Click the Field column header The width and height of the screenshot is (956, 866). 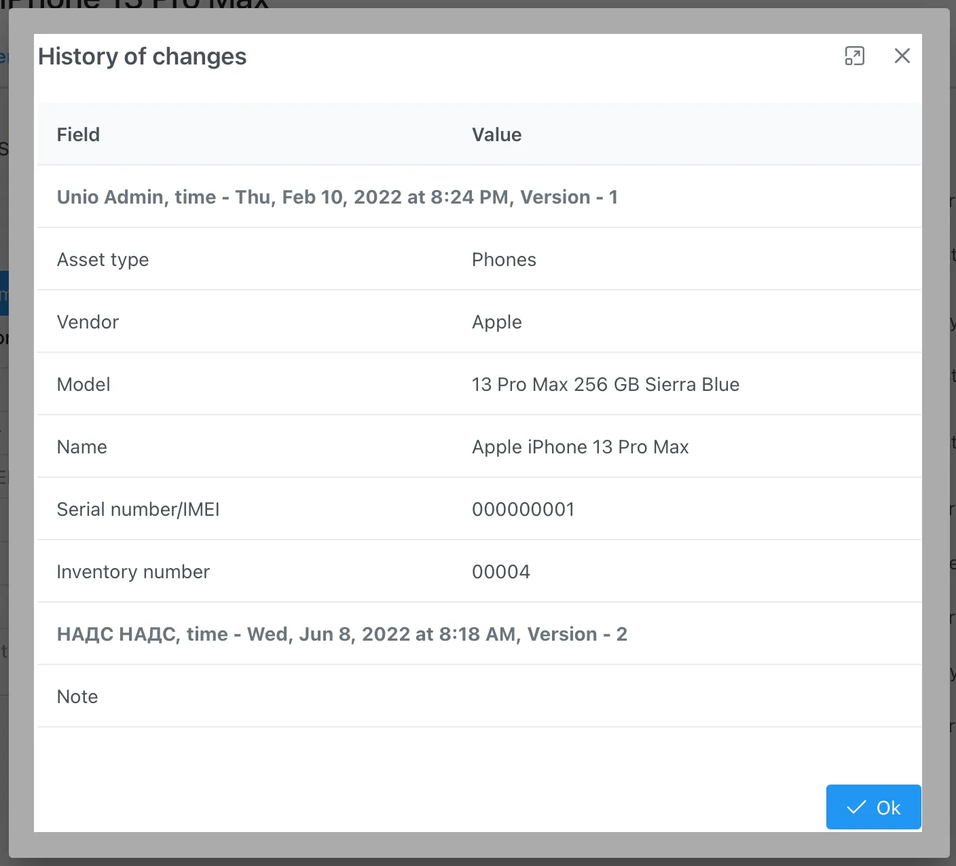click(78, 134)
